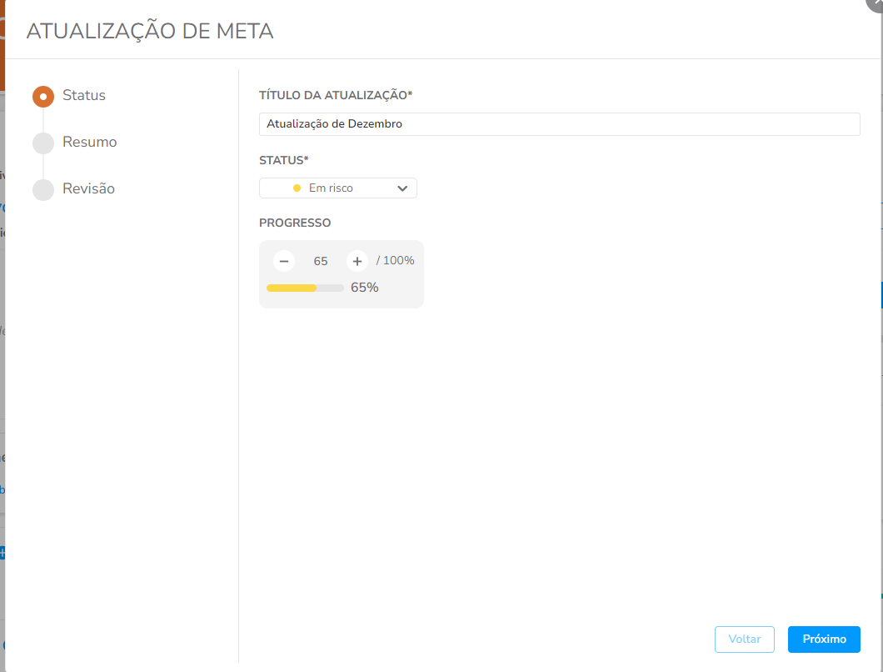
Task: Go to the Resumo step label
Action: point(89,142)
